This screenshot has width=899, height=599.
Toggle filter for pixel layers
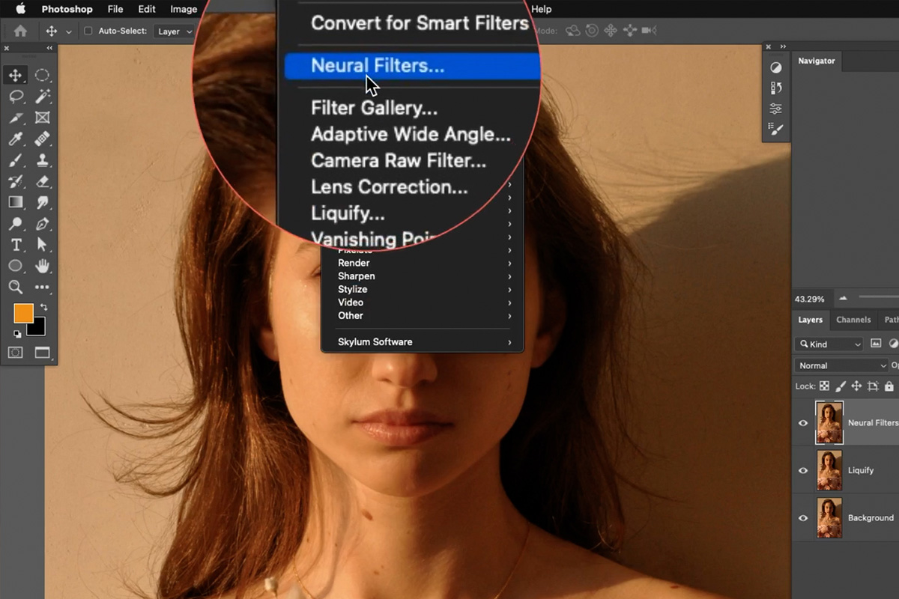(876, 344)
